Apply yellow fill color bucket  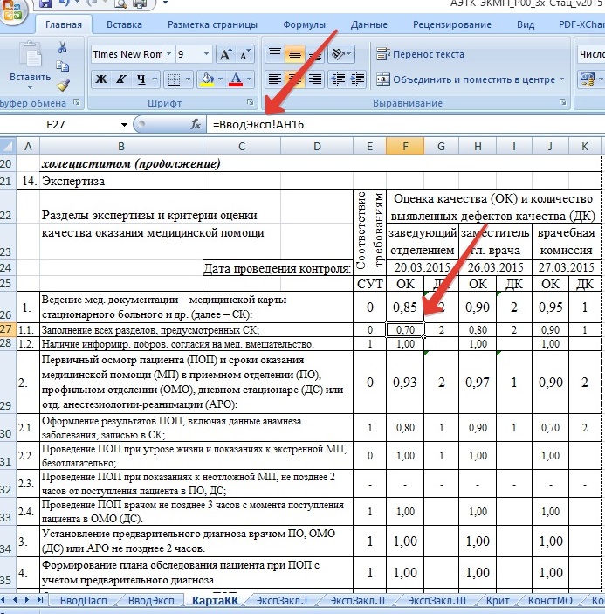(207, 79)
